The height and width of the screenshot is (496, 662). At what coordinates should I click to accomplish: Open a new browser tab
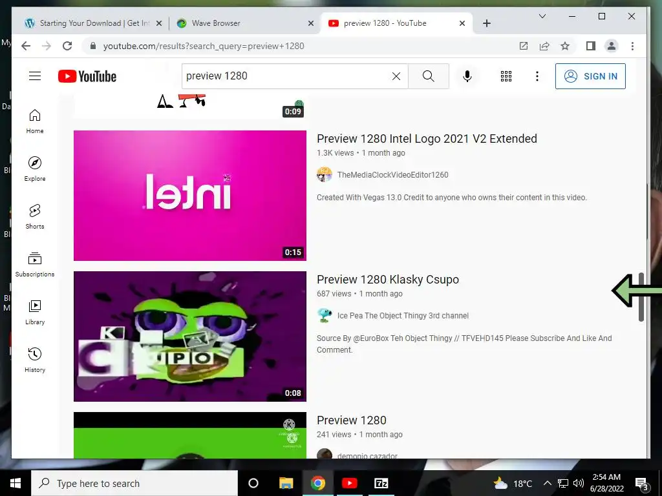click(486, 23)
